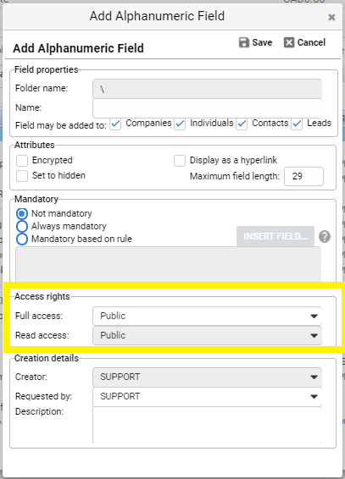Expand the Read access dropdown
This screenshot has height=479, width=345.
207,335
